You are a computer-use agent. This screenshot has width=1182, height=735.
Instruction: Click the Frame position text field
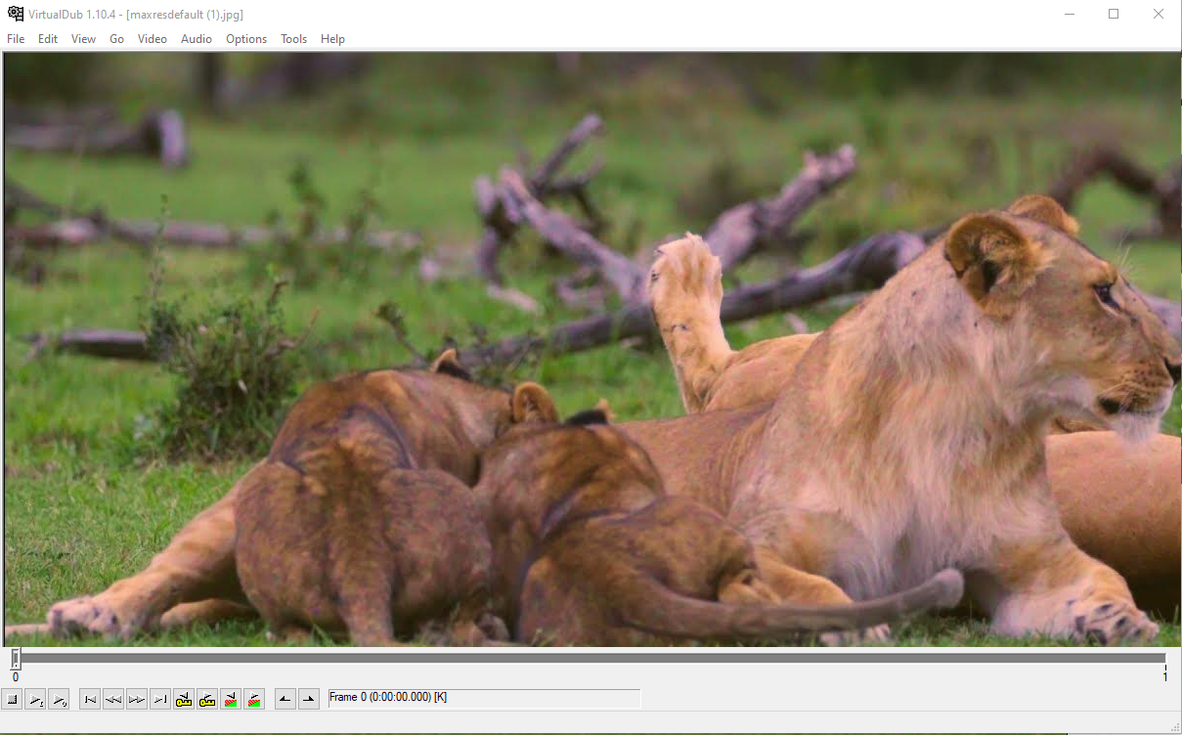pos(484,698)
